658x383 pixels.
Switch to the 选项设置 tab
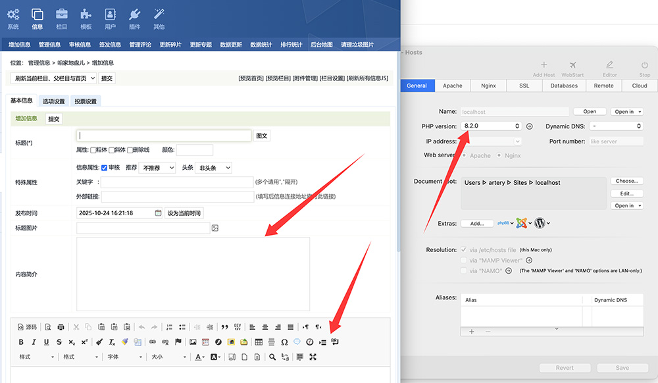53,101
